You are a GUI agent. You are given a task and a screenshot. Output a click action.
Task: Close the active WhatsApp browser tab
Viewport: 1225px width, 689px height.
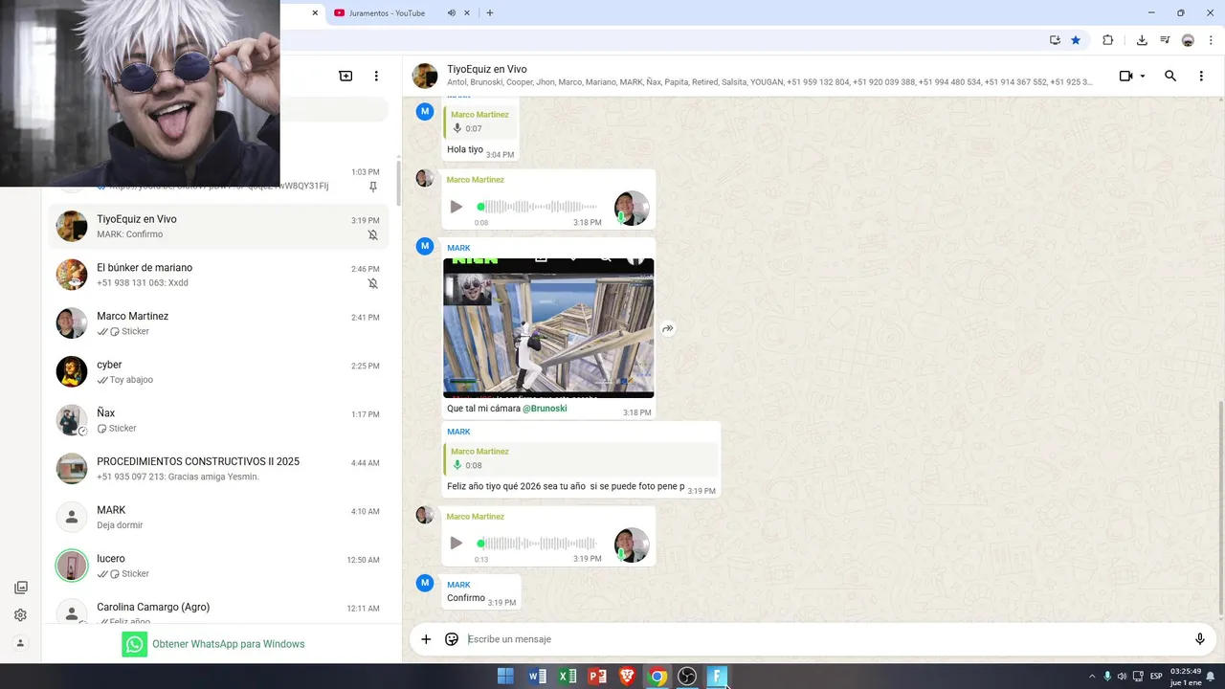click(315, 13)
